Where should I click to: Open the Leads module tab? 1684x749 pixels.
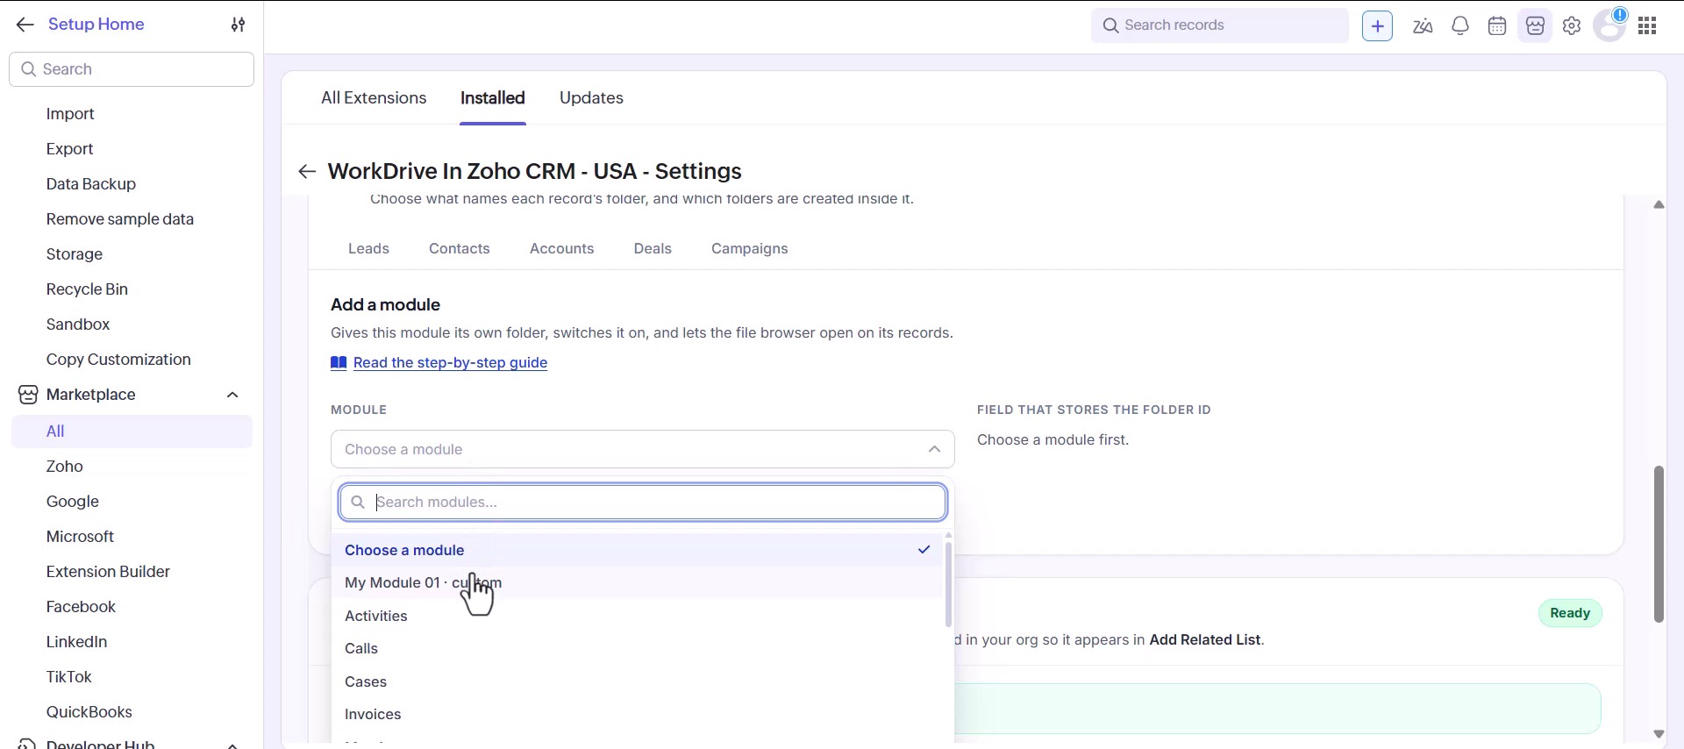coord(368,249)
